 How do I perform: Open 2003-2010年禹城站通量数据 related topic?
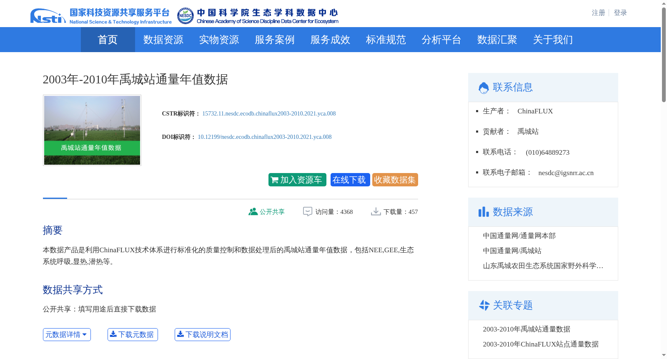(x=527, y=329)
